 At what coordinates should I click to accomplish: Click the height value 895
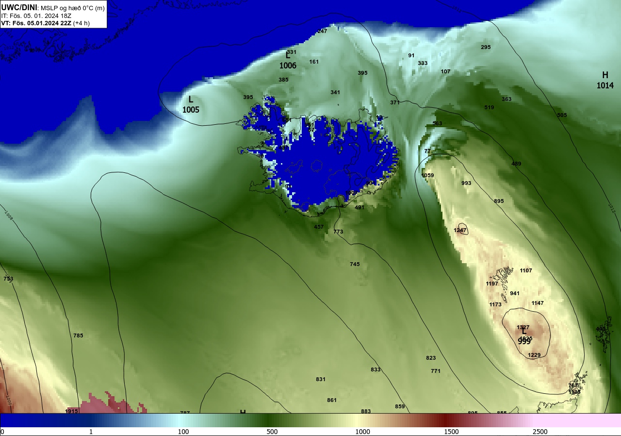[499, 201]
